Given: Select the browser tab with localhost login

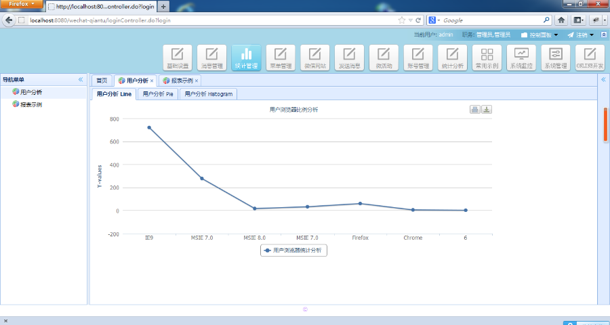Looking at the screenshot, I should click(102, 7).
